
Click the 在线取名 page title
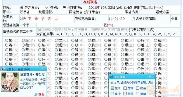(90, 2)
